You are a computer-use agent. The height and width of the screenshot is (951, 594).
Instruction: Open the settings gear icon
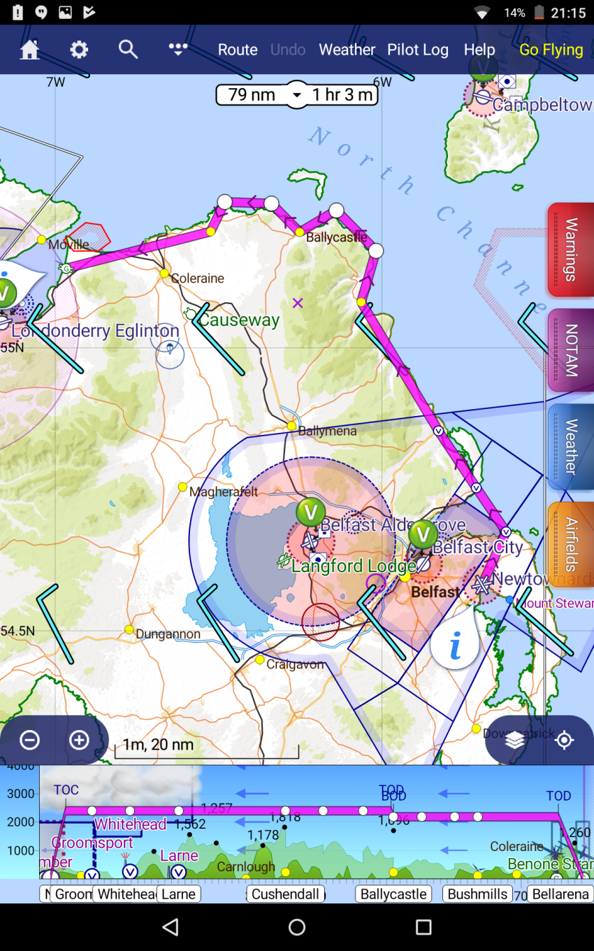[79, 50]
